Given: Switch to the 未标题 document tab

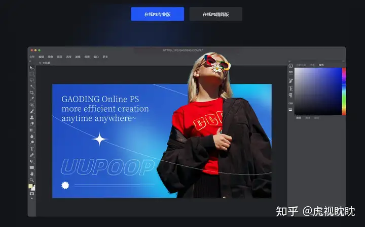Looking at the screenshot, I should pyautogui.click(x=46, y=63).
